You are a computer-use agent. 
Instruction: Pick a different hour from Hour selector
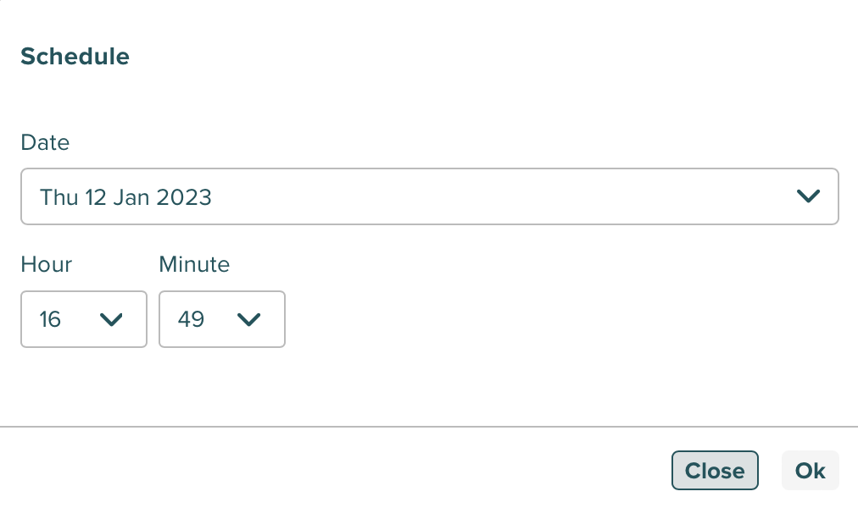click(x=84, y=319)
